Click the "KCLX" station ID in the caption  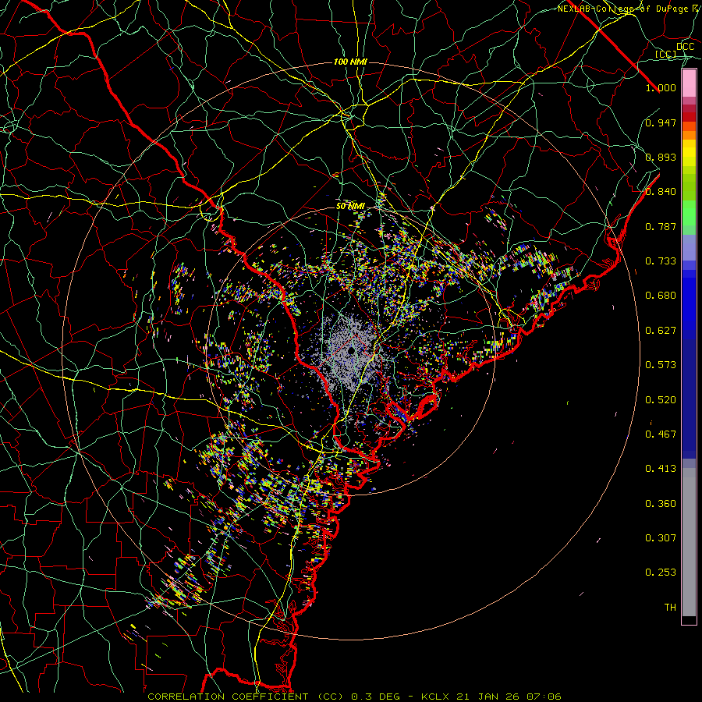tap(434, 697)
